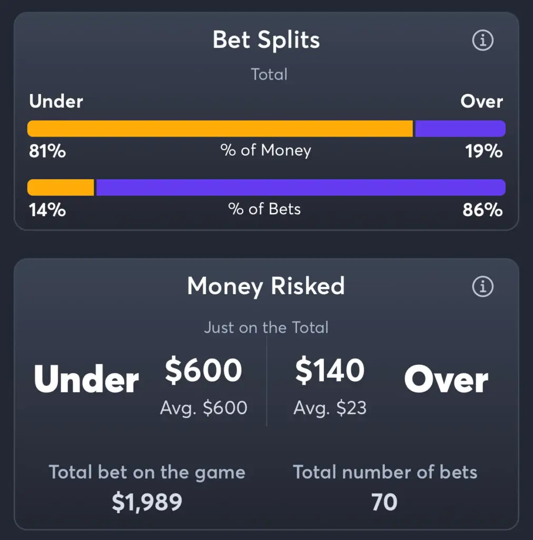
Task: Click the purple Over % of Money bar
Action: (460, 129)
